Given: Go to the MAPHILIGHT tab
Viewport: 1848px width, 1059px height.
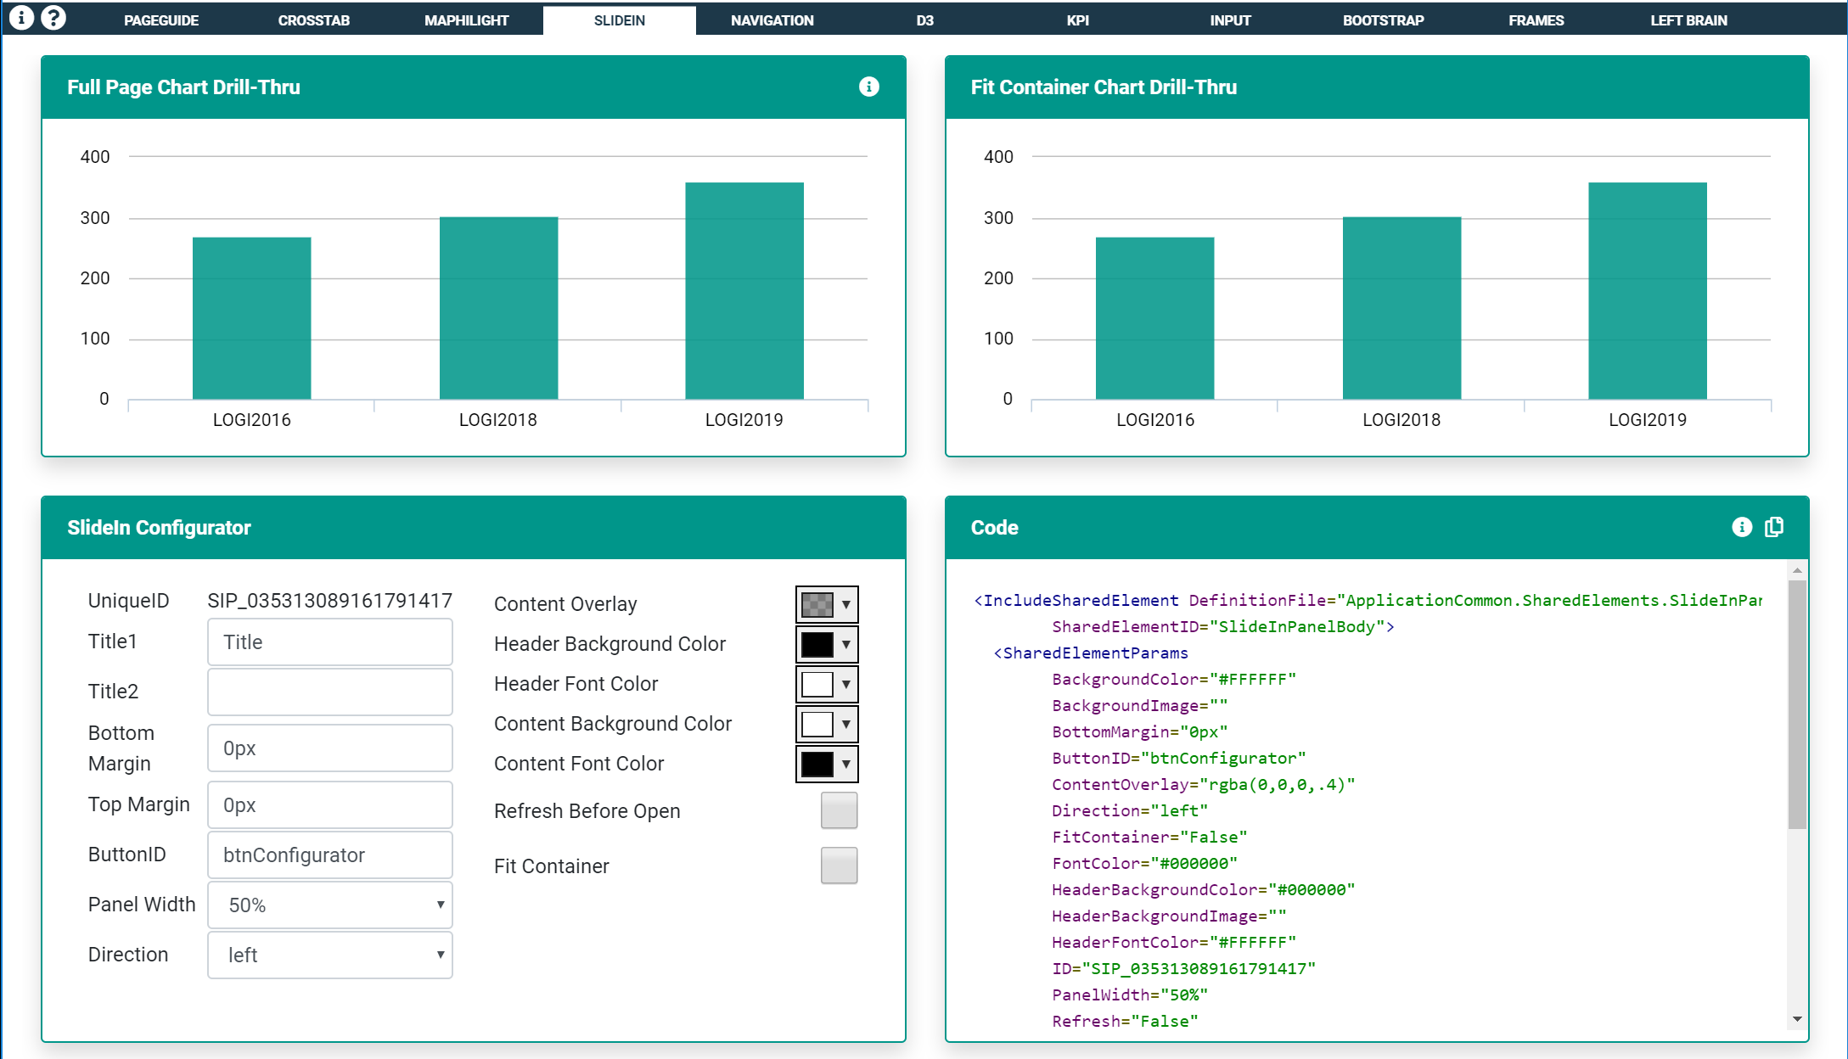Looking at the screenshot, I should (x=467, y=20).
